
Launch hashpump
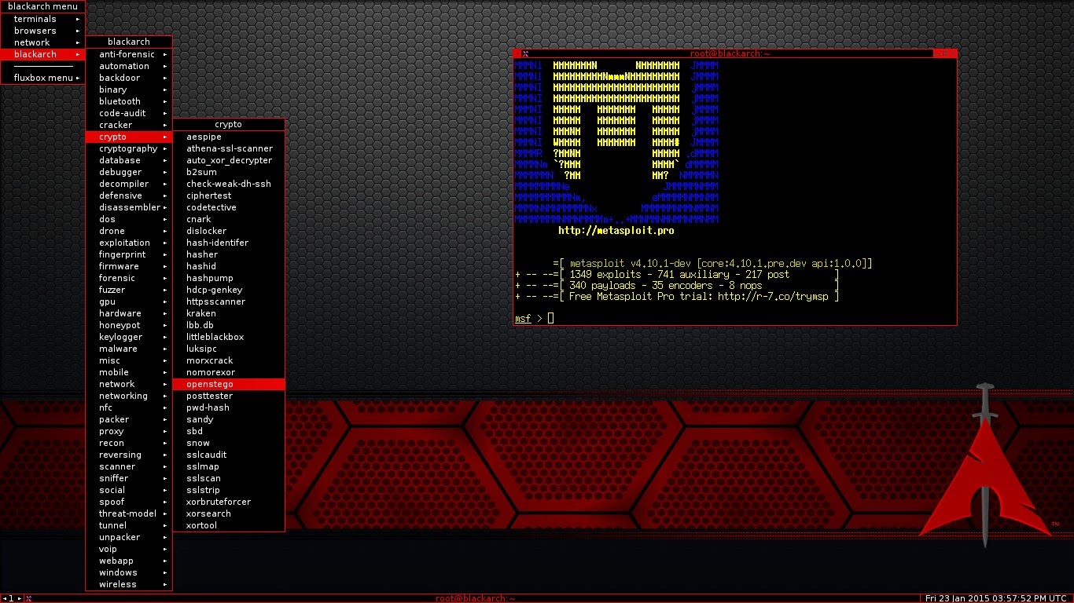tap(229, 278)
